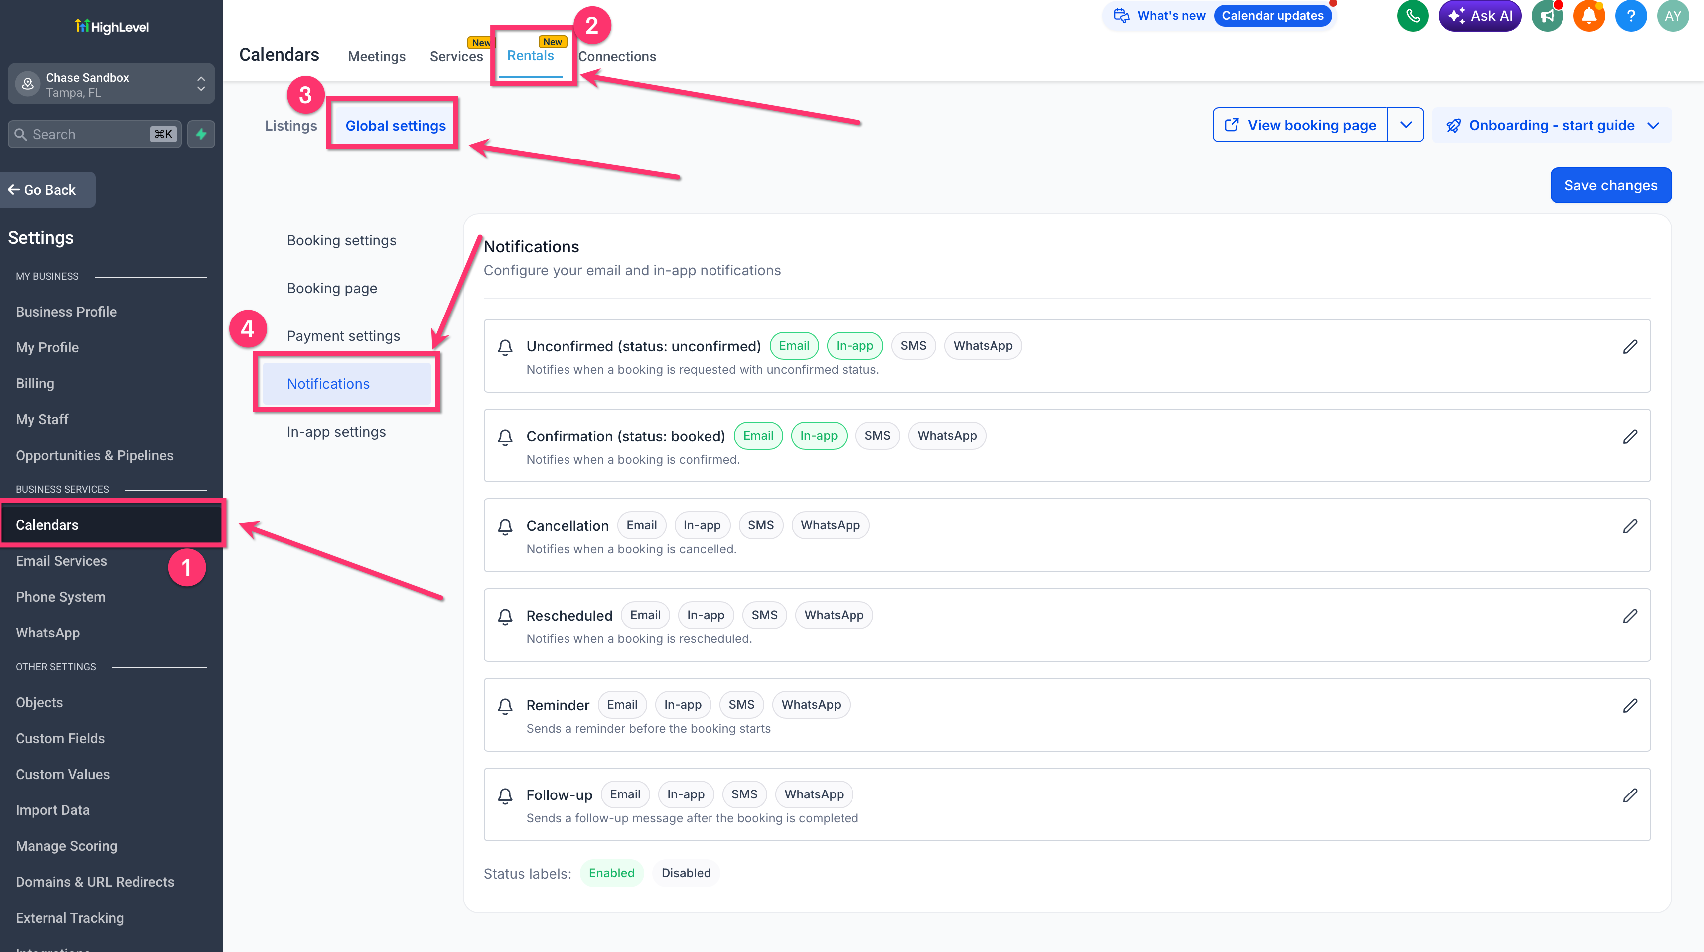Click the green phone dialer icon
The image size is (1704, 952).
tap(1413, 16)
